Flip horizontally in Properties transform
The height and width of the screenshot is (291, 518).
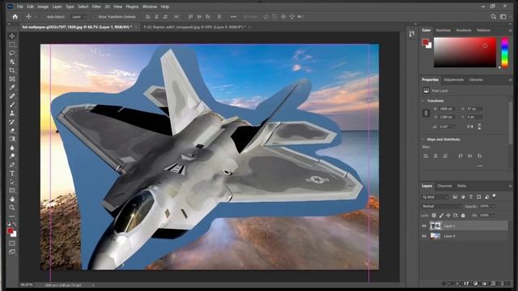click(x=469, y=126)
